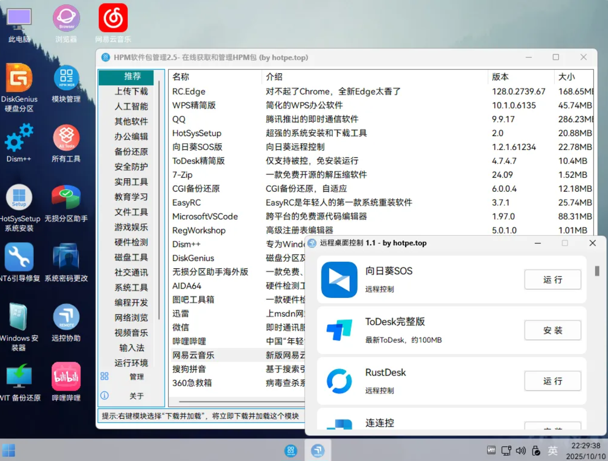Click the ToDesk完整版 app icon
Image resolution: width=608 pixels, height=461 pixels.
(339, 330)
